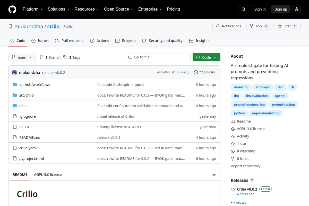Open the mukundzha owner link
The width and height of the screenshot is (309, 206).
29,27
